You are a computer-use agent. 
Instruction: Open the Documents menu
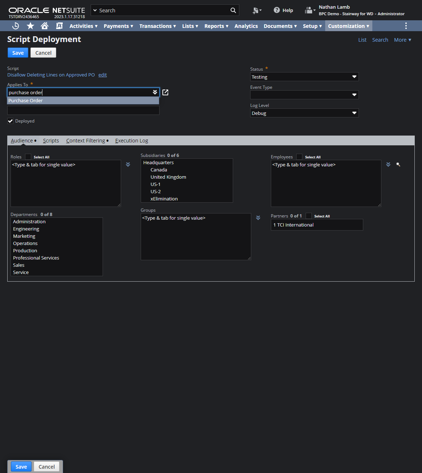click(x=280, y=26)
